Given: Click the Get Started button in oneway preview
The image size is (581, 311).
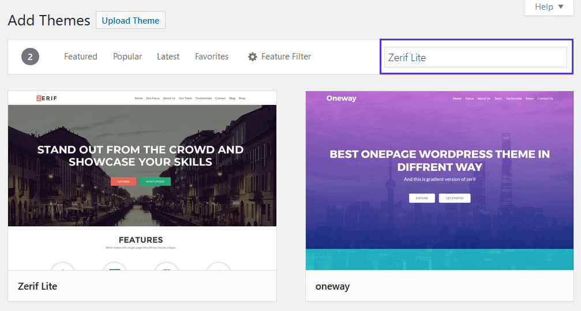Looking at the screenshot, I should (454, 198).
